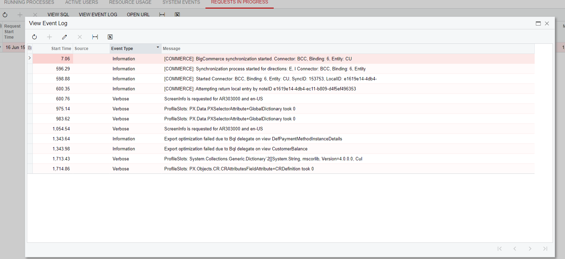Add a row in View Event Log dialog

click(x=49, y=37)
